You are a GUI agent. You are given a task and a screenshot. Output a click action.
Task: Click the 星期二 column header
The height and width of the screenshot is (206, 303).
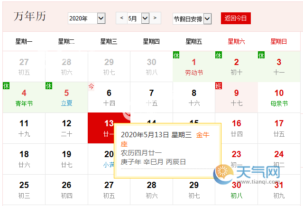(x=66, y=41)
